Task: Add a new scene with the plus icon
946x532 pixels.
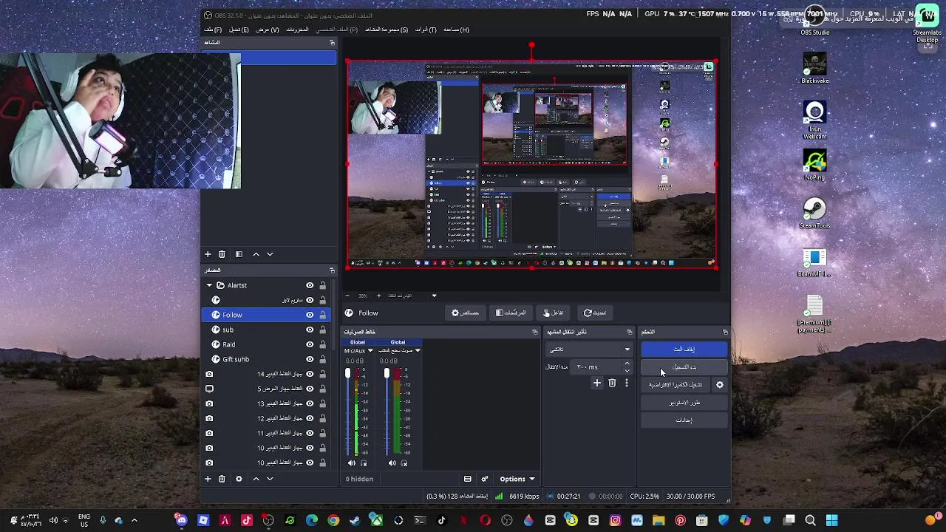Action: click(208, 254)
